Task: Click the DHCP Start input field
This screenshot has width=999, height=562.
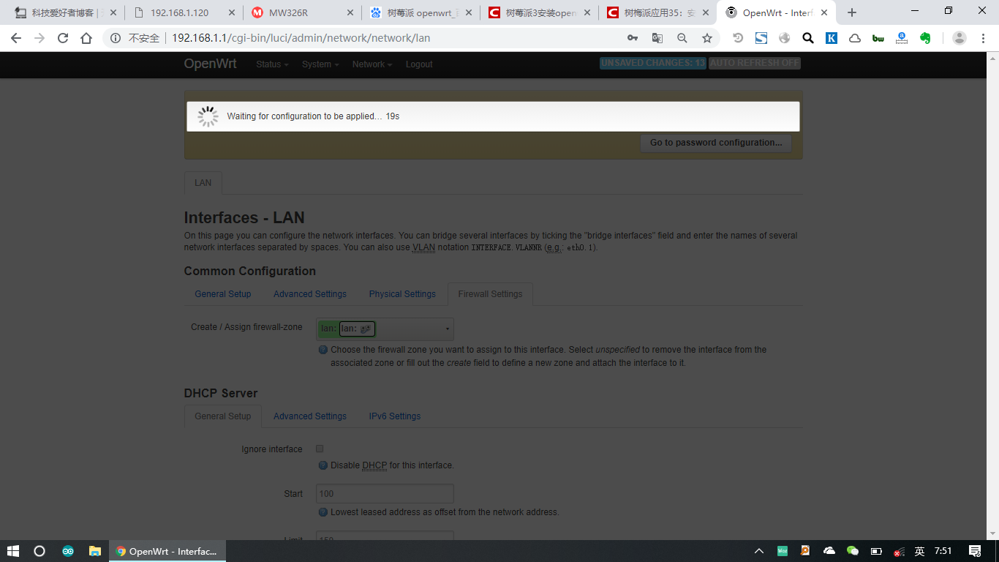Action: coord(385,493)
